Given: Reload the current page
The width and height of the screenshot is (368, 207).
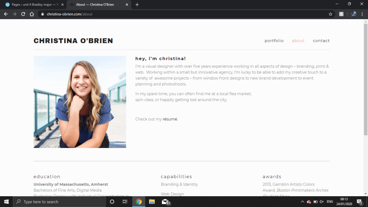Looking at the screenshot, I should click(x=23, y=14).
